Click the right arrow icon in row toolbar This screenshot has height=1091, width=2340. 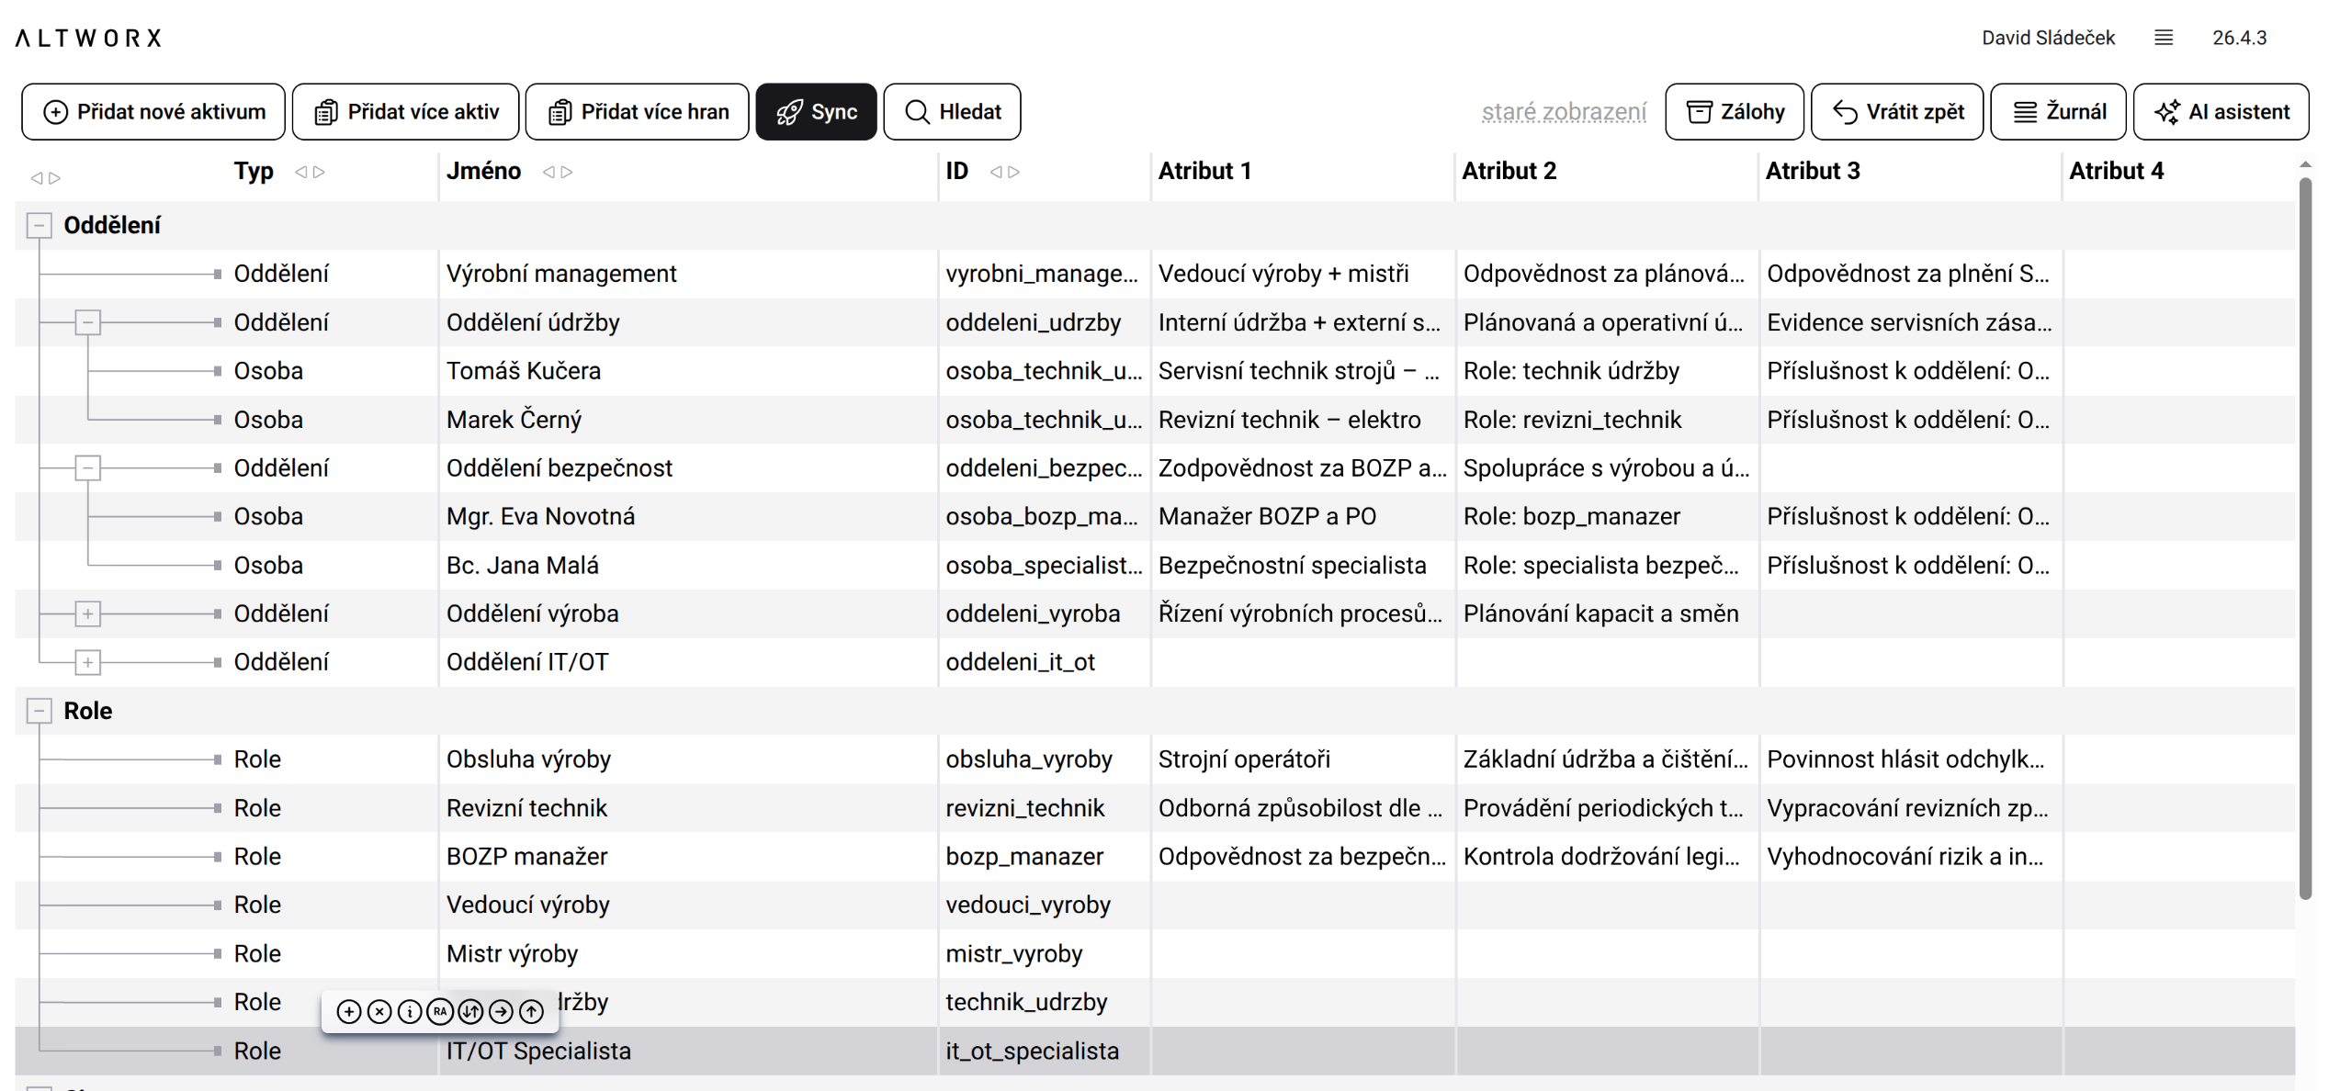click(501, 1011)
